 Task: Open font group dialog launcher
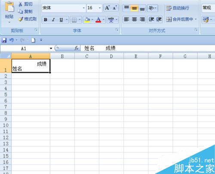117,30
